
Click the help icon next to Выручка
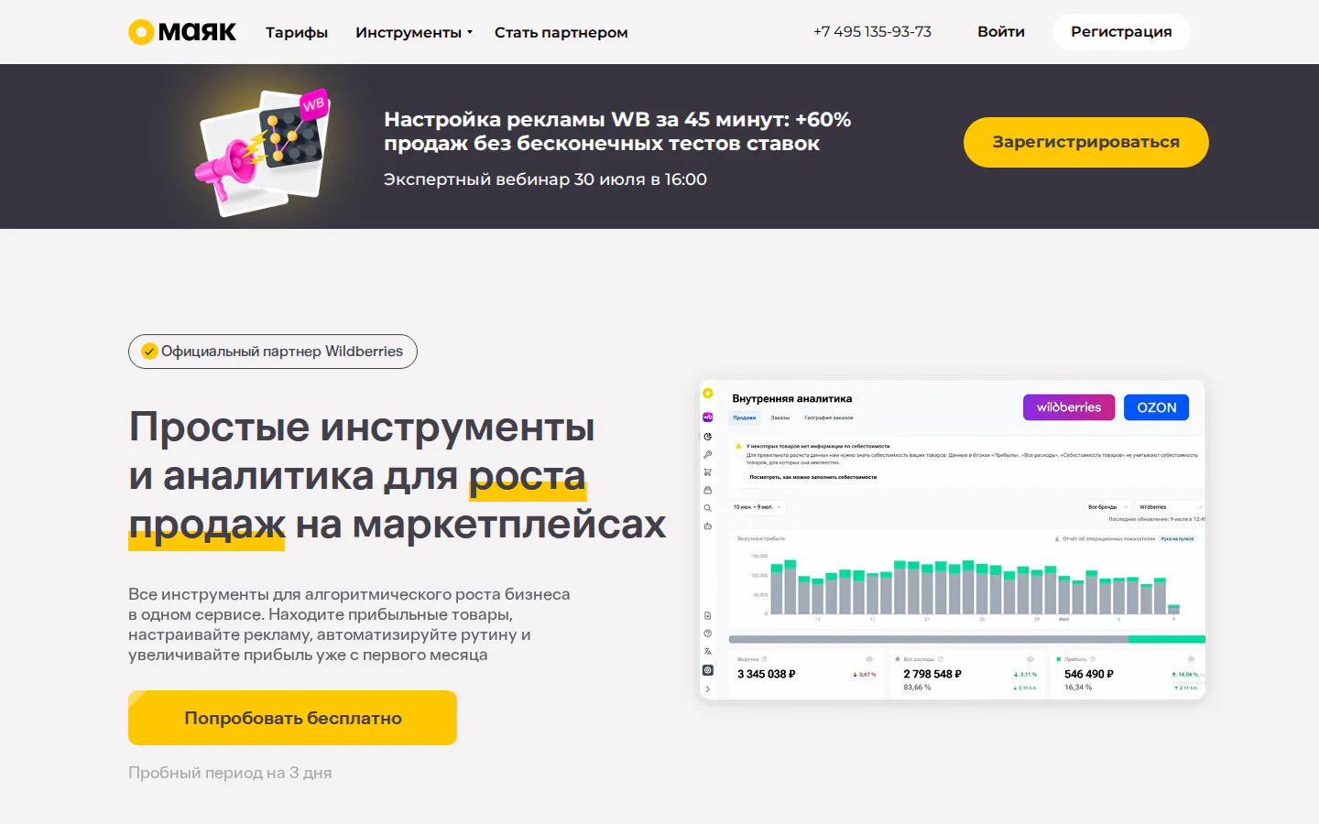tap(765, 659)
